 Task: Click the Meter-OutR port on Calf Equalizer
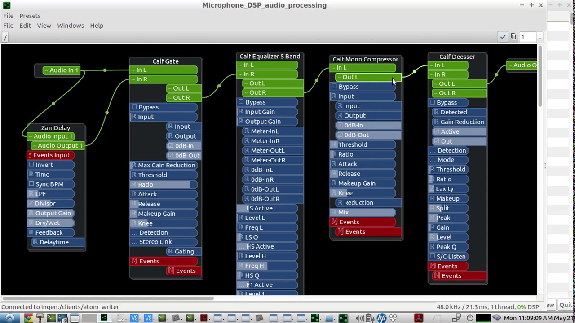coord(273,160)
